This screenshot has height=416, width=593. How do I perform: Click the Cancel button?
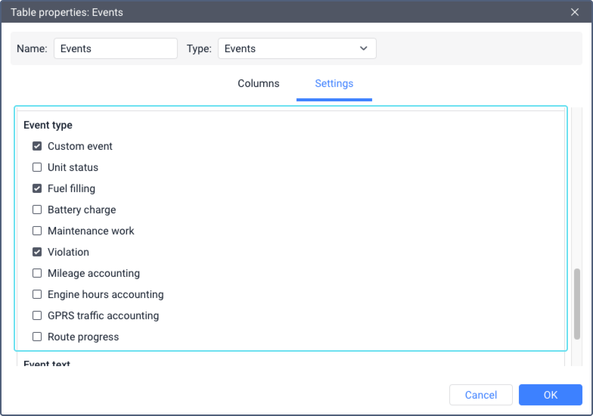(x=481, y=395)
